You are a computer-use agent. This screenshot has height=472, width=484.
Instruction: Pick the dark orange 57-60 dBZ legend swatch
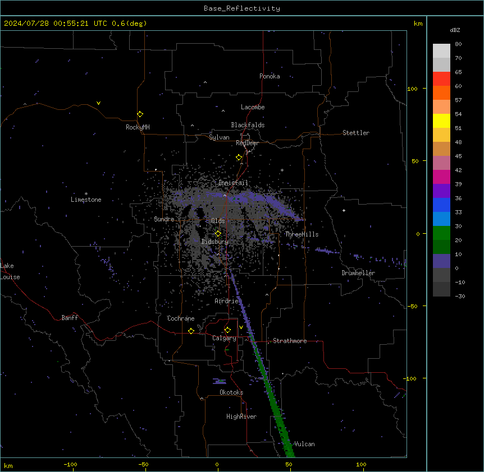pos(441,92)
